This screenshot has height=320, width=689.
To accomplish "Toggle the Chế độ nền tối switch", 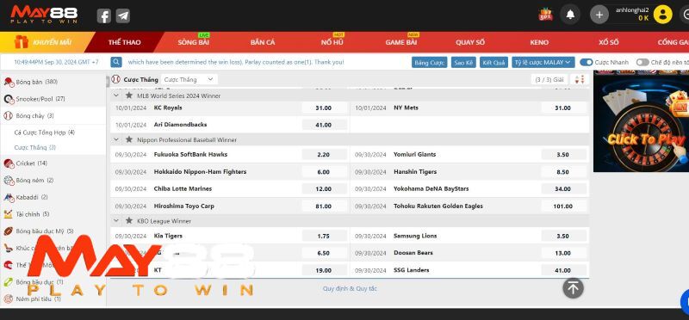I will point(642,62).
